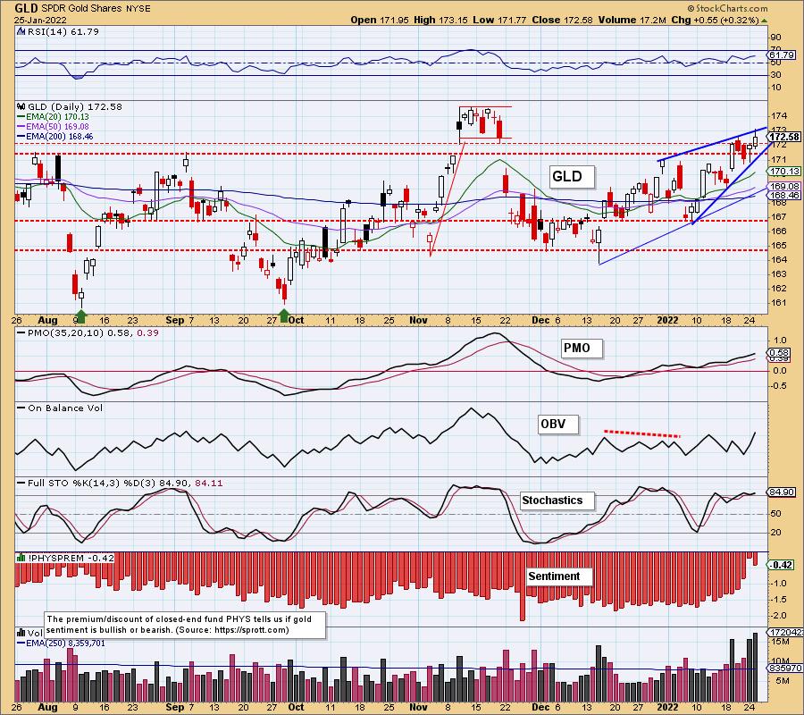Open the StockCharts.com attribution link
Image resolution: width=804 pixels, height=715 pixels.
[727, 8]
